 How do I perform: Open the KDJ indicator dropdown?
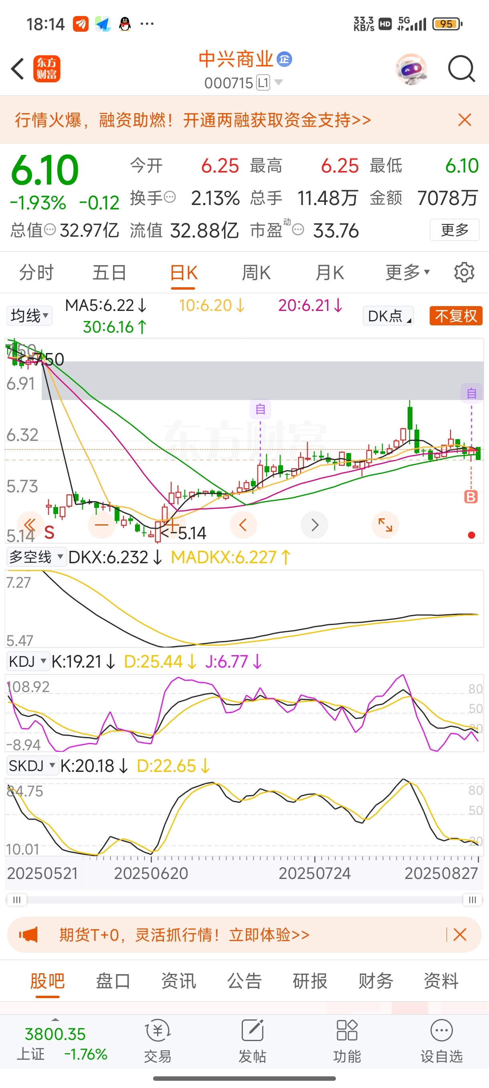click(x=28, y=662)
